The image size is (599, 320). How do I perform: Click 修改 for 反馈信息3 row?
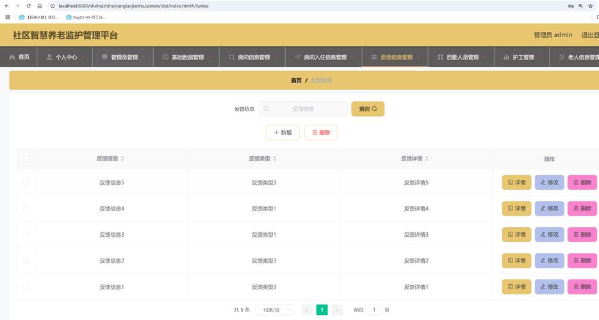pos(549,235)
